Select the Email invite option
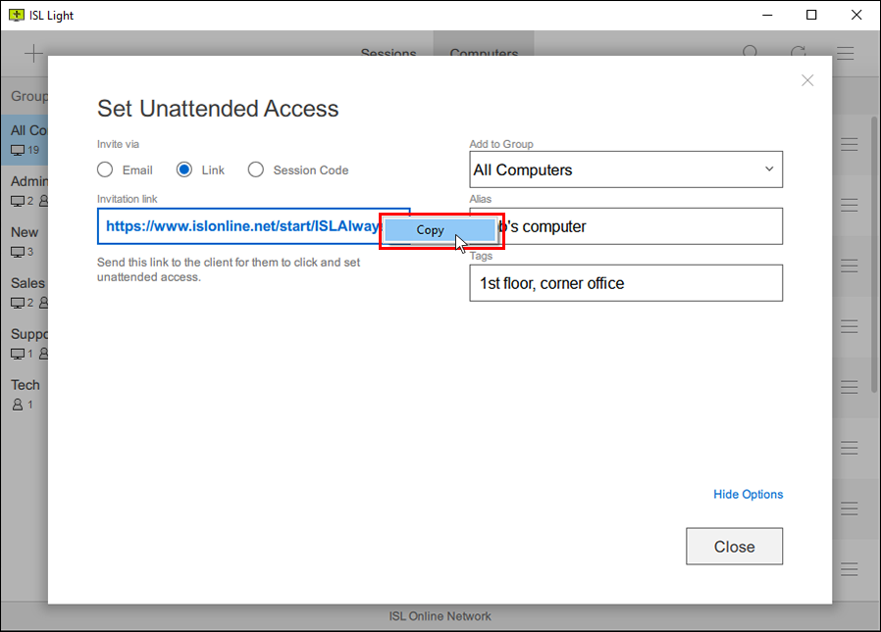881x632 pixels. coord(105,169)
